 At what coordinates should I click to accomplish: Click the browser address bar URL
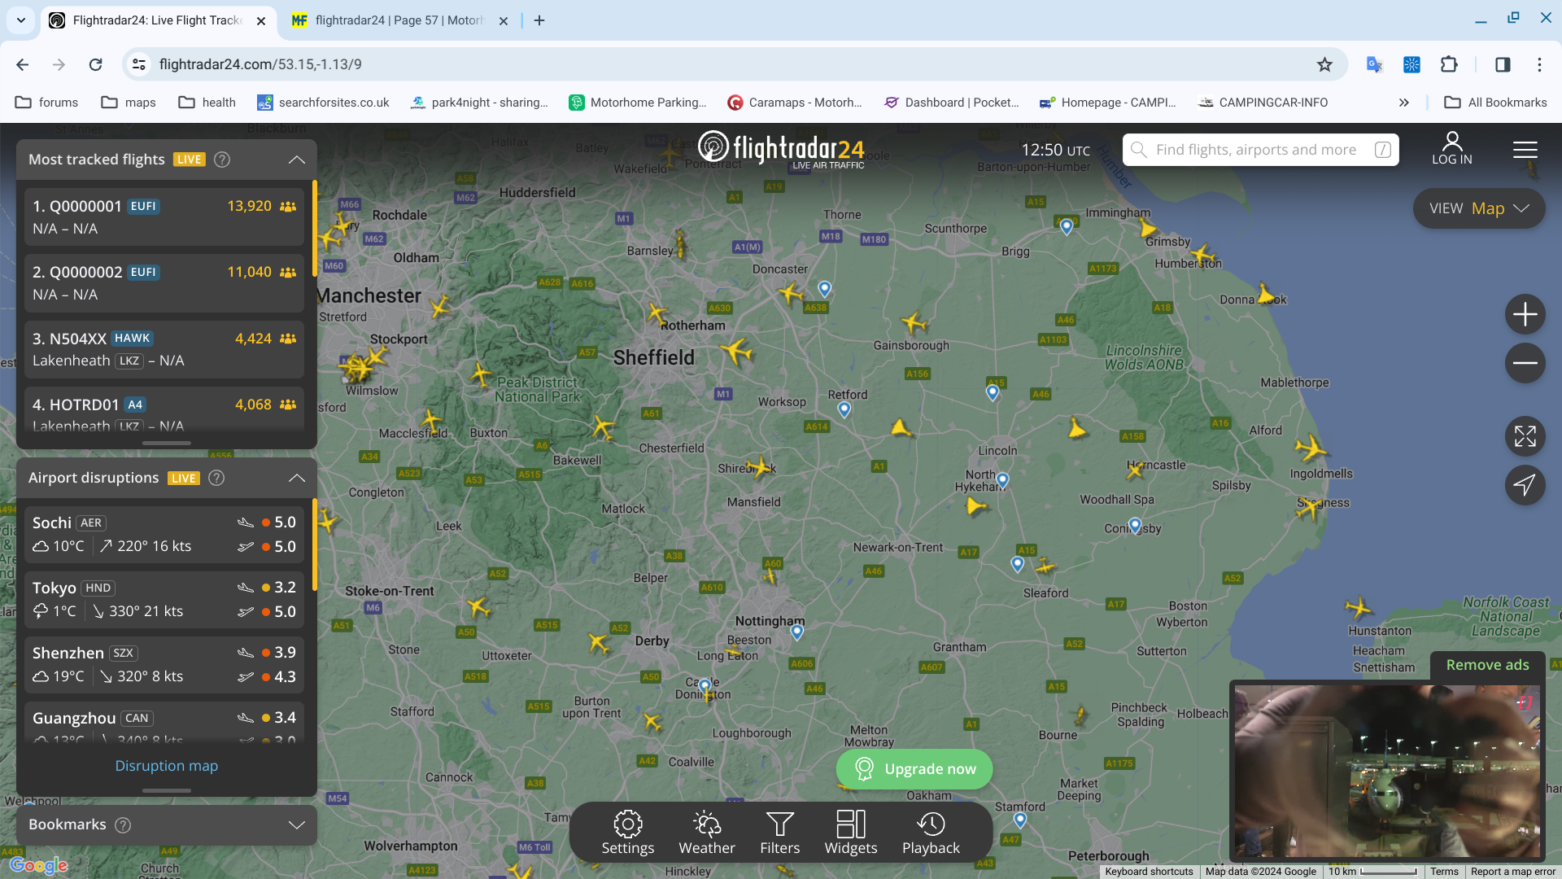(260, 64)
